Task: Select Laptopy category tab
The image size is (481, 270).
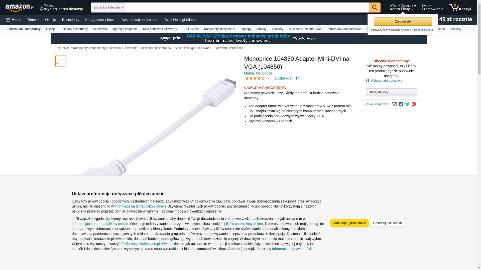Action: [246, 29]
